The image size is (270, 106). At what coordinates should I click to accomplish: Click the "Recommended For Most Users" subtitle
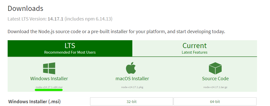click(70, 52)
